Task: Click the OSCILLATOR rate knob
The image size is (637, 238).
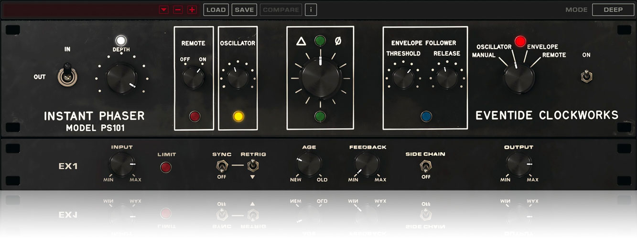Action: (238, 78)
